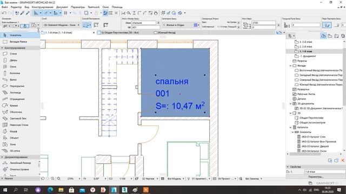346x194 pixels.
Task: Select the Door (Дверь) tool
Action: click(x=20, y=60)
